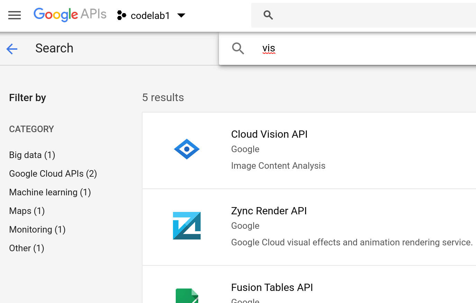Click the Cloud Vision API icon
This screenshot has height=303, width=476.
click(187, 149)
